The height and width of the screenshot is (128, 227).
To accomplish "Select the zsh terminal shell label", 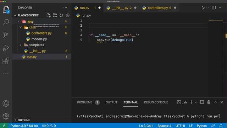I will [184, 102].
